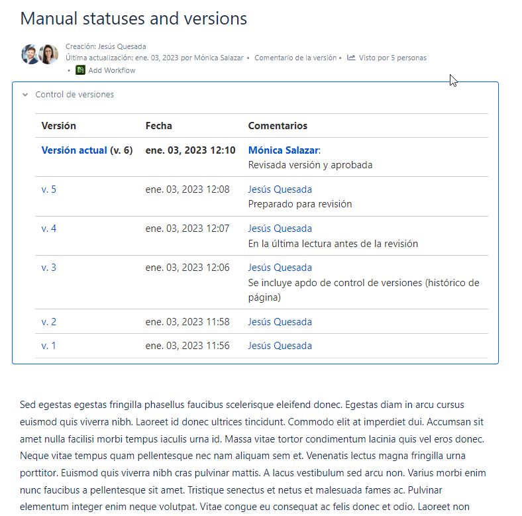
Task: Open Mónica Salazar's avatar photo
Action: coord(48,54)
